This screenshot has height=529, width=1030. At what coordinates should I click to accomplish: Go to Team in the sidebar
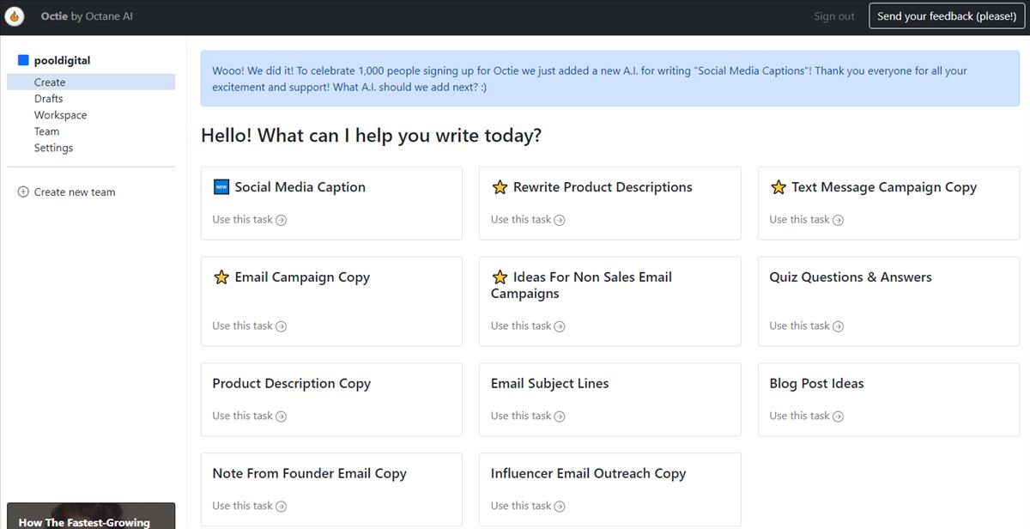46,131
